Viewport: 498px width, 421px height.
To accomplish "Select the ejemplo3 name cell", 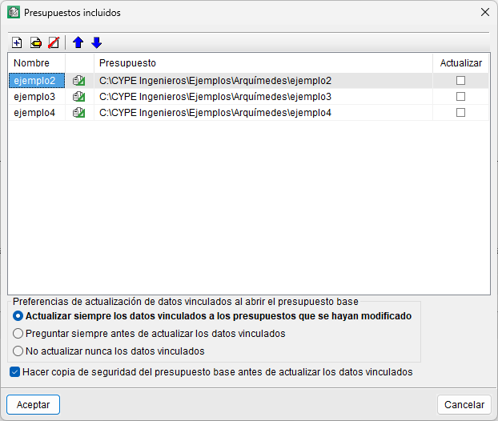I will (37, 97).
